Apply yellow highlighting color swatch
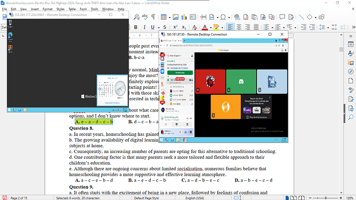This screenshot has width=356, height=200. pyautogui.click(x=216, y=27)
